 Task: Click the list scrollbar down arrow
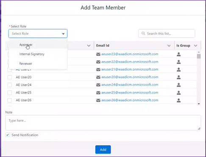(x=199, y=104)
